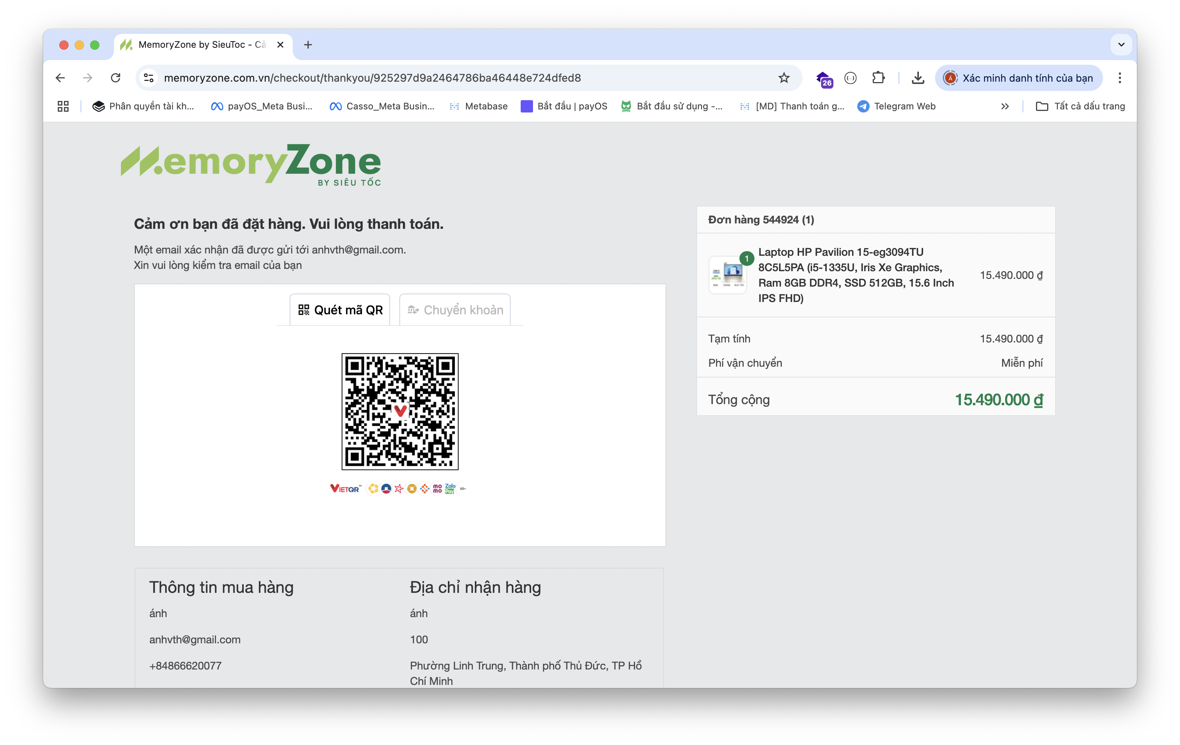Show more bookmarks with the double chevron
This screenshot has width=1180, height=745.
(1005, 106)
